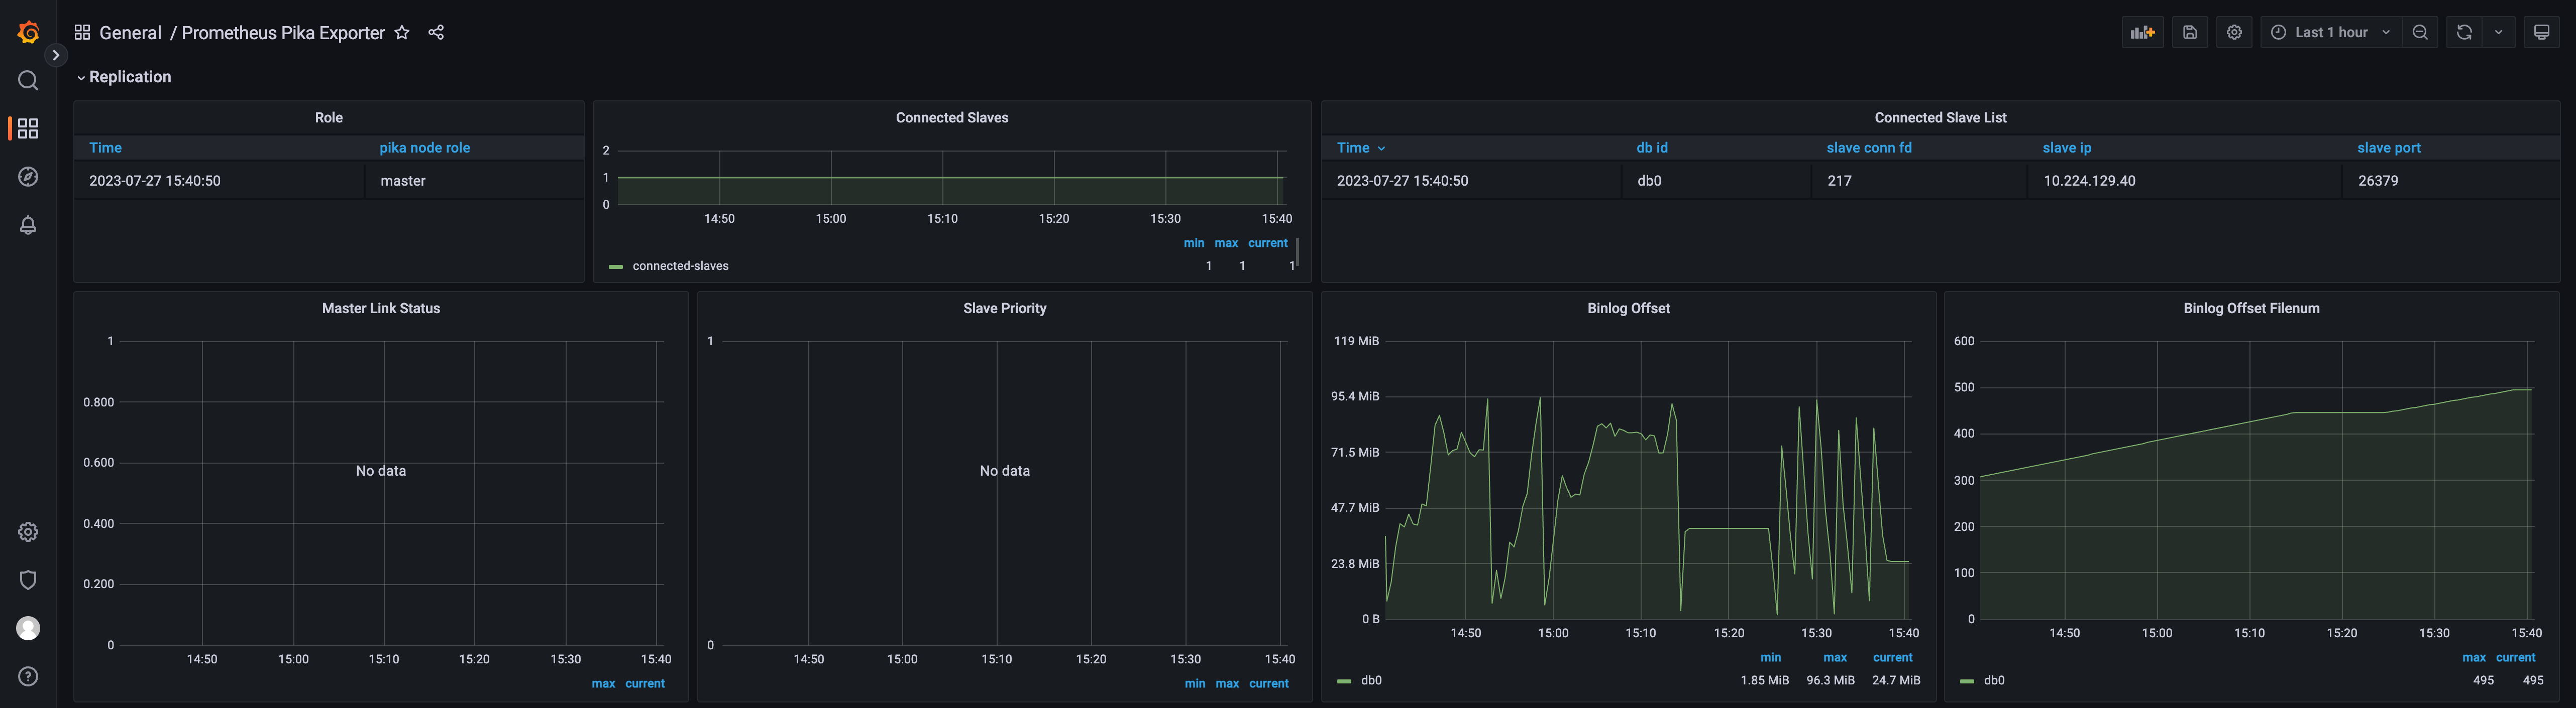Sort Binlog Offset legend by current
This screenshot has width=2576, height=708.
(1893, 658)
